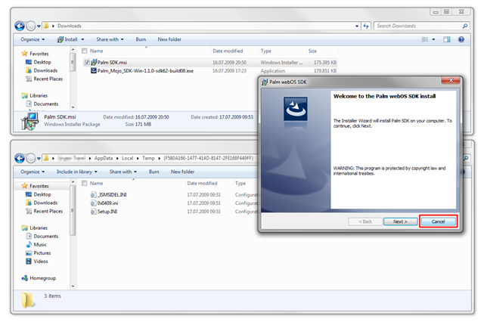Click Palm SDK.msi large icon in details pane
The image size is (484, 322).
[30, 121]
